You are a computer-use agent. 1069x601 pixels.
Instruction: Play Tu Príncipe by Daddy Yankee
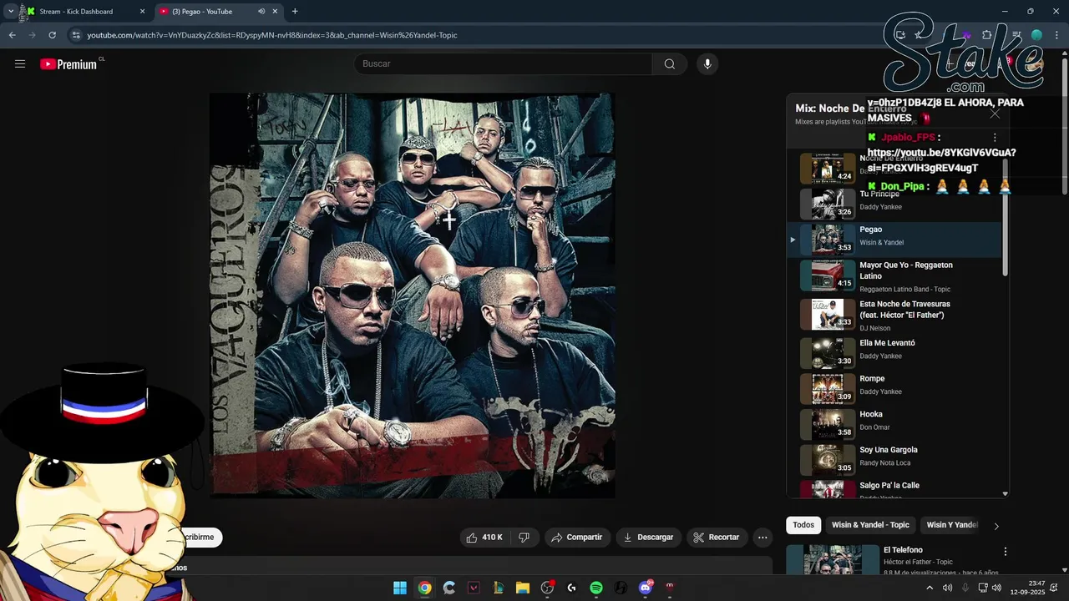coord(894,204)
